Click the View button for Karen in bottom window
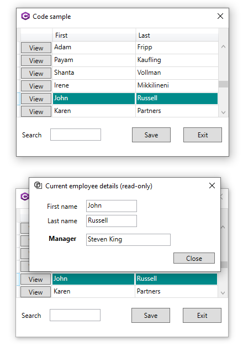 click(35, 292)
